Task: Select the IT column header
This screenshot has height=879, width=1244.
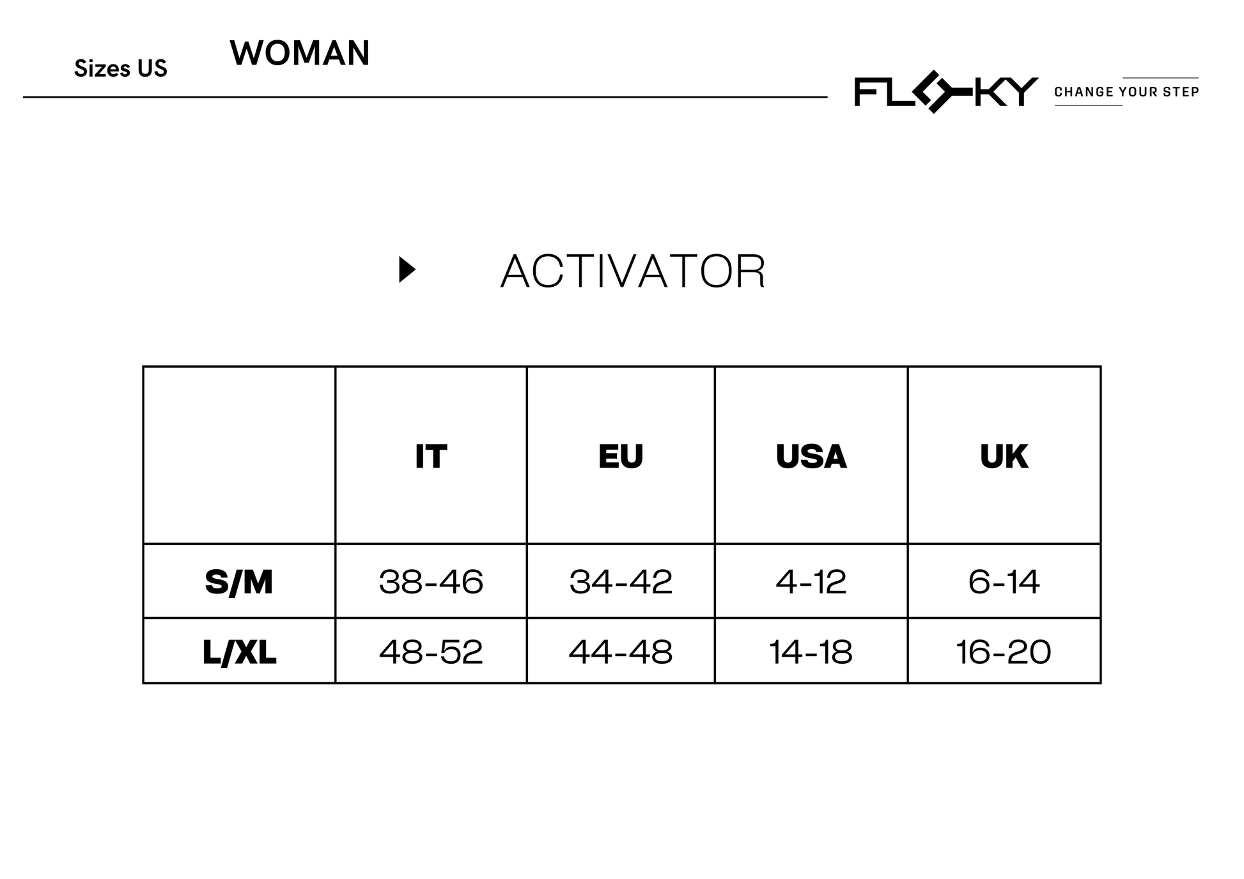Action: (x=431, y=456)
